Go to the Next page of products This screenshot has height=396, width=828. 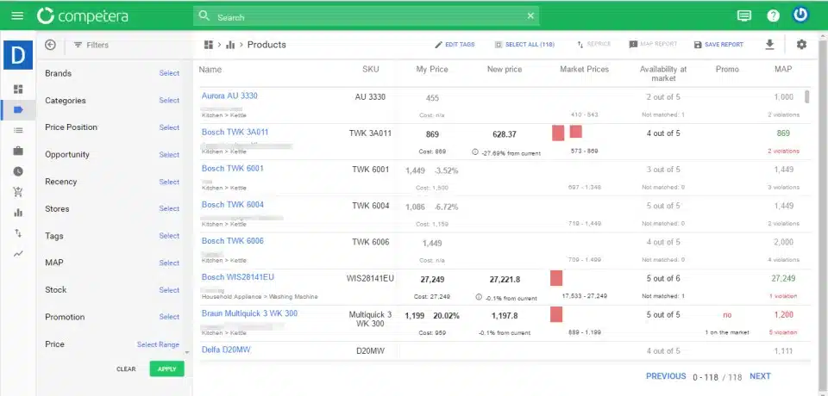[760, 376]
